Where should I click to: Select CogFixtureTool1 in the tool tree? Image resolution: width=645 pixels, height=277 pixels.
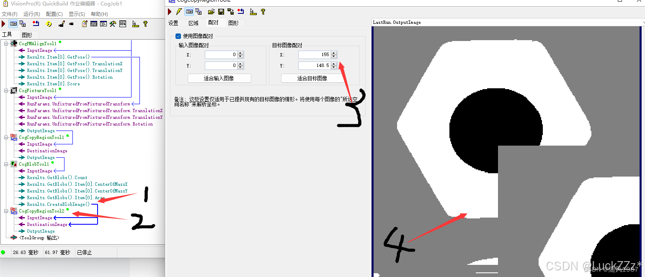[38, 90]
